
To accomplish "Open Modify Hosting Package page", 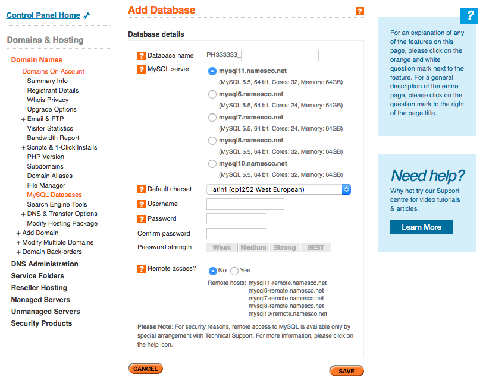I will (x=62, y=224).
